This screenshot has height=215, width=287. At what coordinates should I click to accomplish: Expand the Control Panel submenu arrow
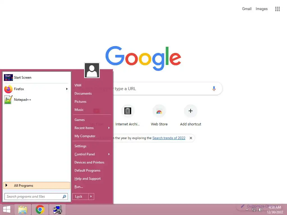click(x=109, y=154)
